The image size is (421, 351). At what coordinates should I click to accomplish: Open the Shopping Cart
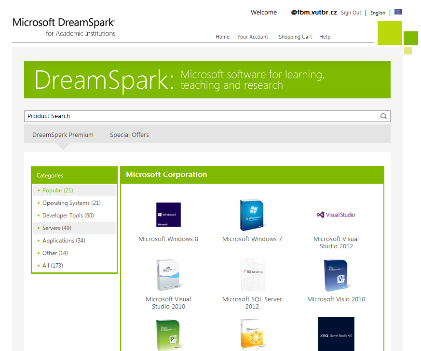pos(295,37)
